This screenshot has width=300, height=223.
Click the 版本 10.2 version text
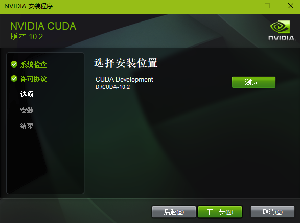pyautogui.click(x=27, y=36)
